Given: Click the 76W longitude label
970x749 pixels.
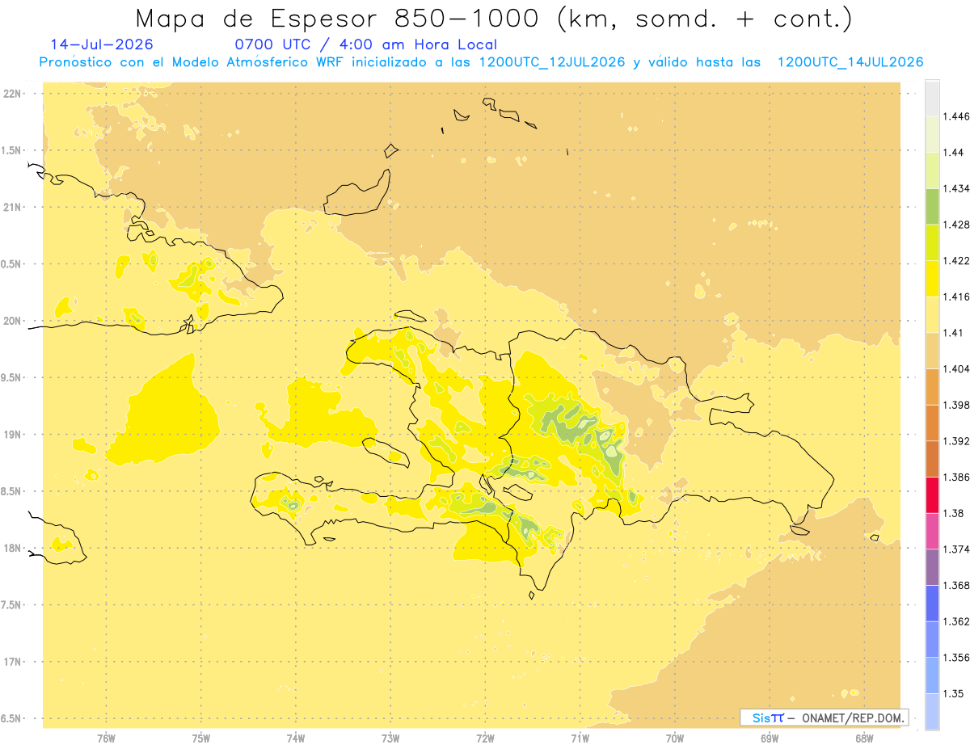Looking at the screenshot, I should coord(106,738).
